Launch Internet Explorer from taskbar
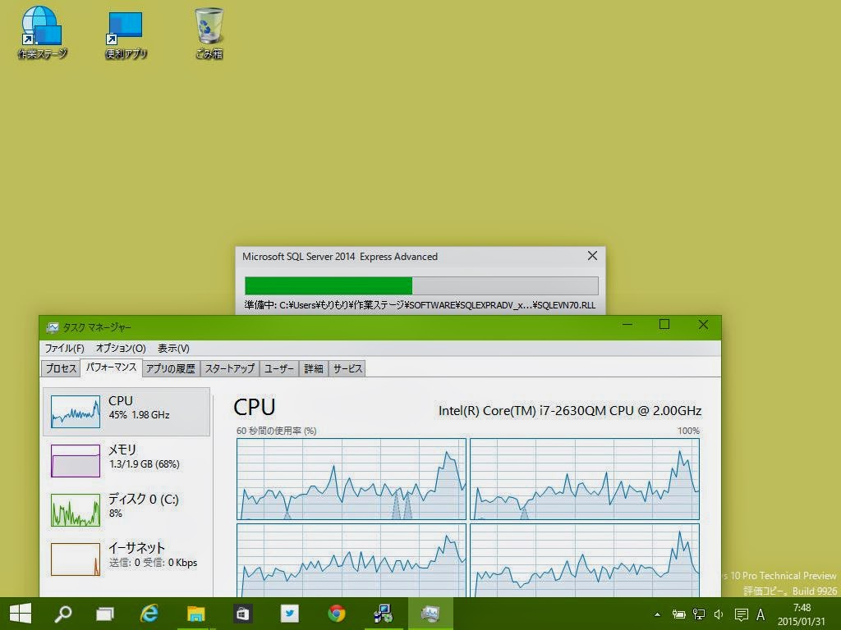 [x=149, y=614]
